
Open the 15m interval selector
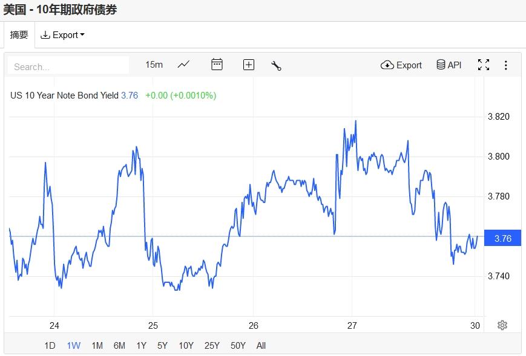pos(154,65)
